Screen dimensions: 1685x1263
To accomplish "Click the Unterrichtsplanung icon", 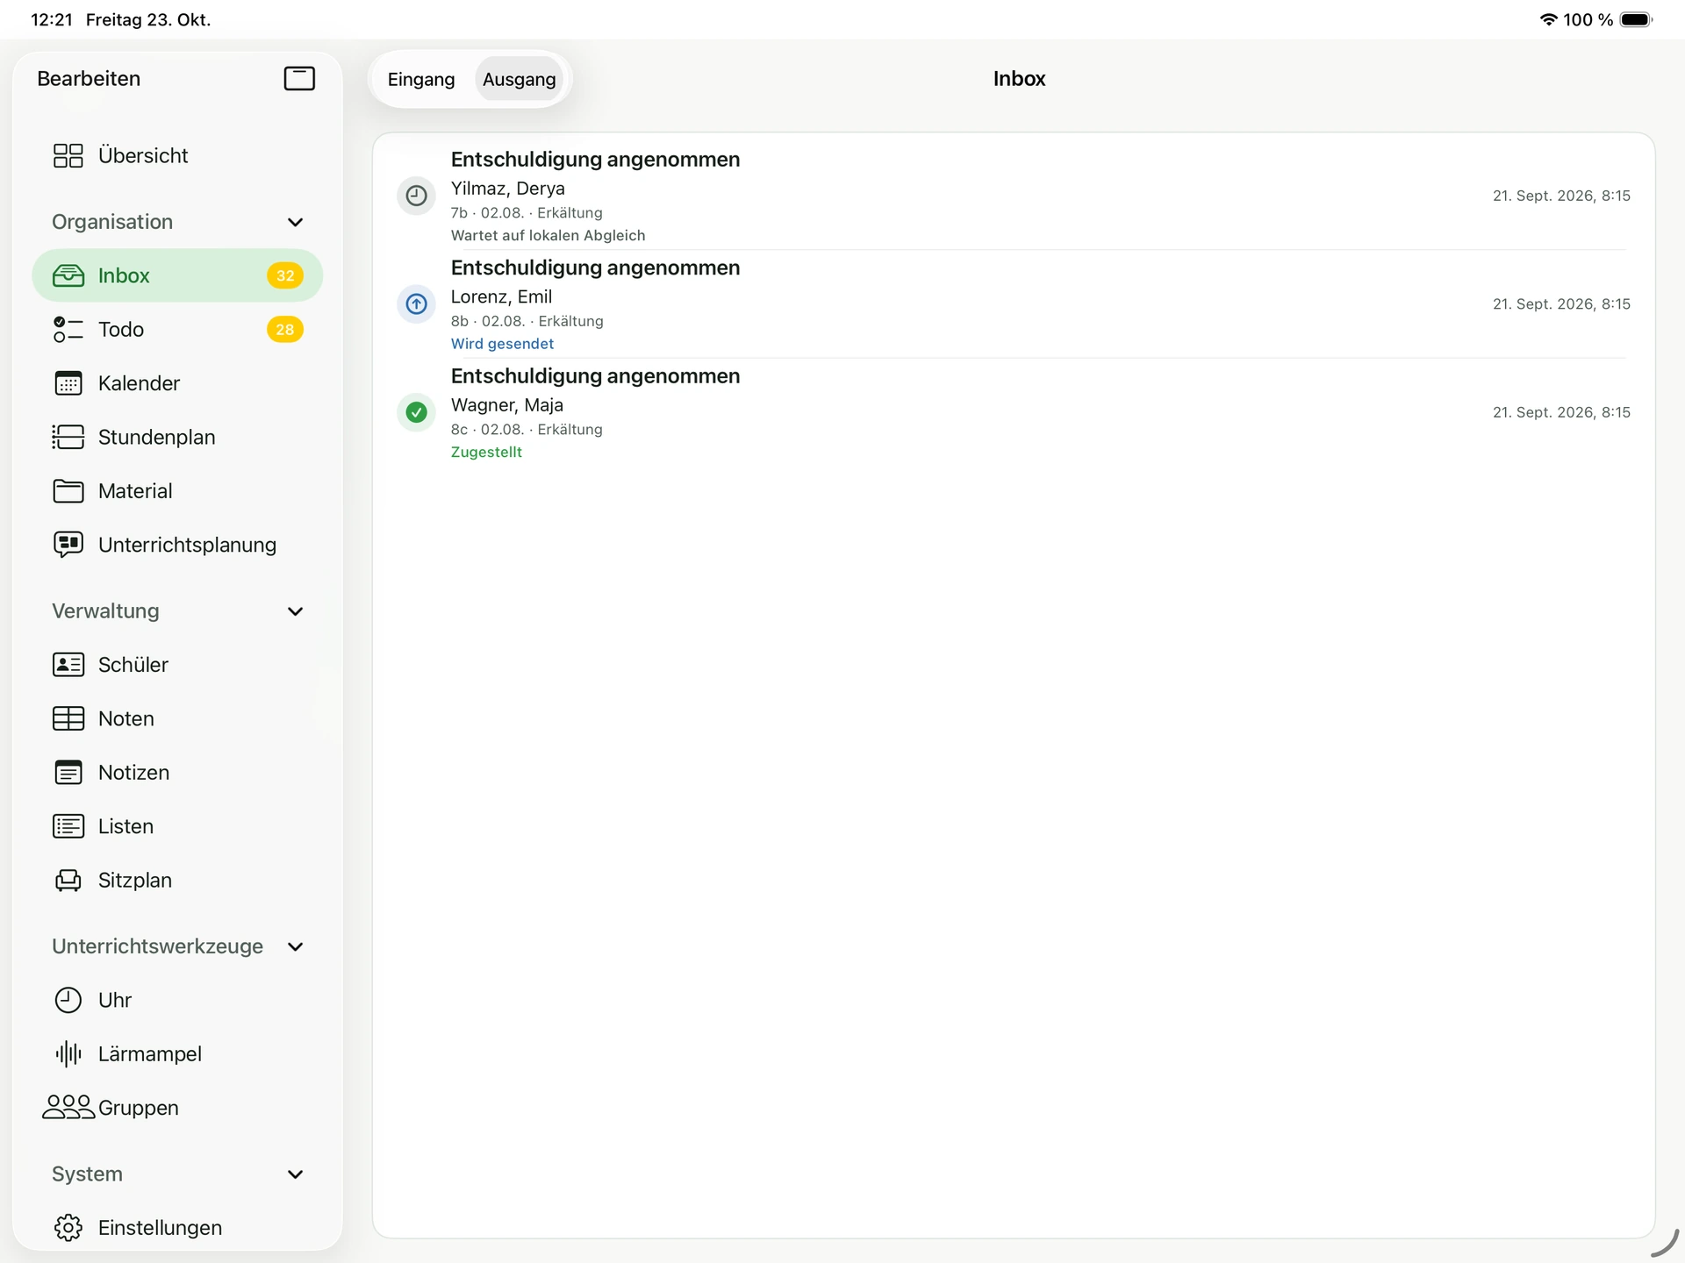I will coord(68,545).
